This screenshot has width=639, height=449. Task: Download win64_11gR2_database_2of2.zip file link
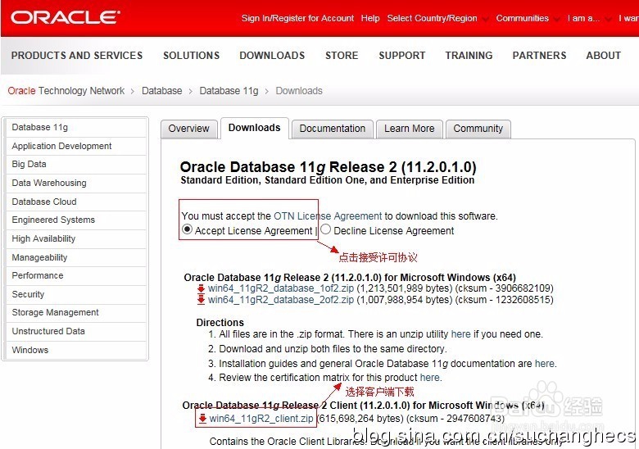coord(281,300)
